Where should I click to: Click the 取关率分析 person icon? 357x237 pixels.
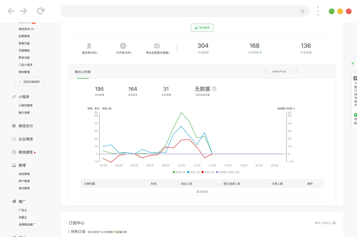point(89,46)
